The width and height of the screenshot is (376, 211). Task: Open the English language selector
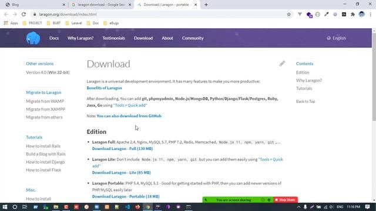point(336,38)
